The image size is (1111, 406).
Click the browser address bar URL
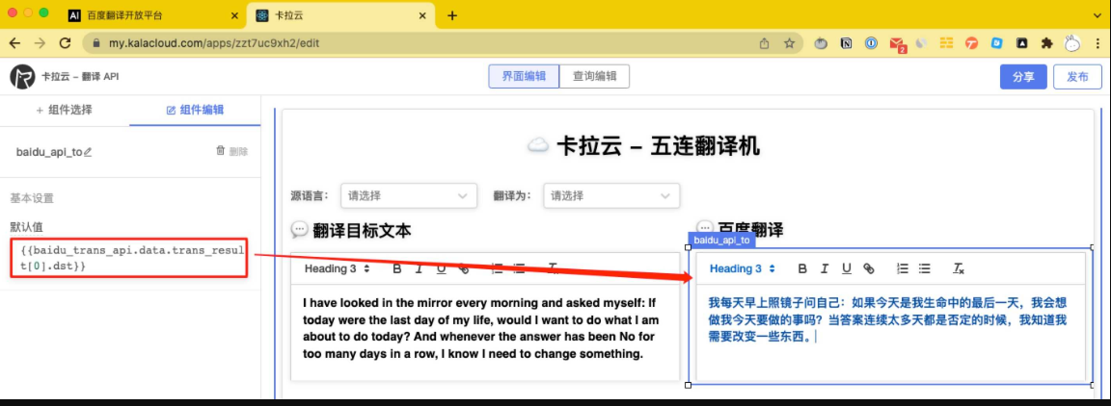click(x=213, y=43)
